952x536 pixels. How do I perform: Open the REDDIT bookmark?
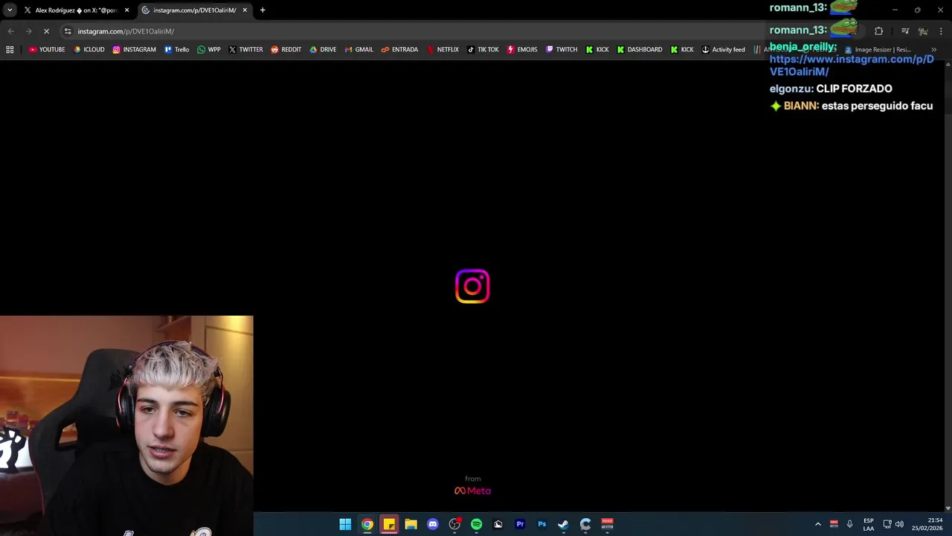[x=286, y=49]
